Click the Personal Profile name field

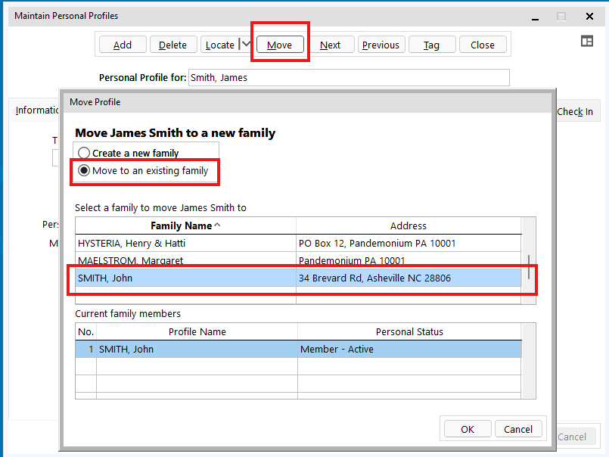[348, 77]
